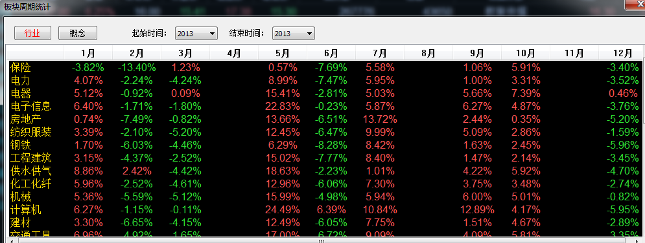Sort by the 1月 column header
645x243 pixels.
pyautogui.click(x=88, y=53)
